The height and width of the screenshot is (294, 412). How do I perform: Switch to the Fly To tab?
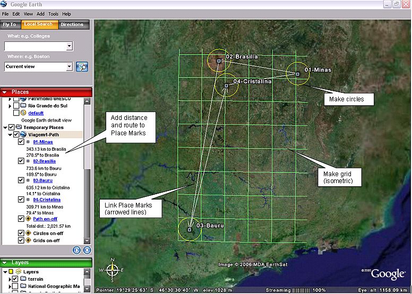tap(10, 24)
